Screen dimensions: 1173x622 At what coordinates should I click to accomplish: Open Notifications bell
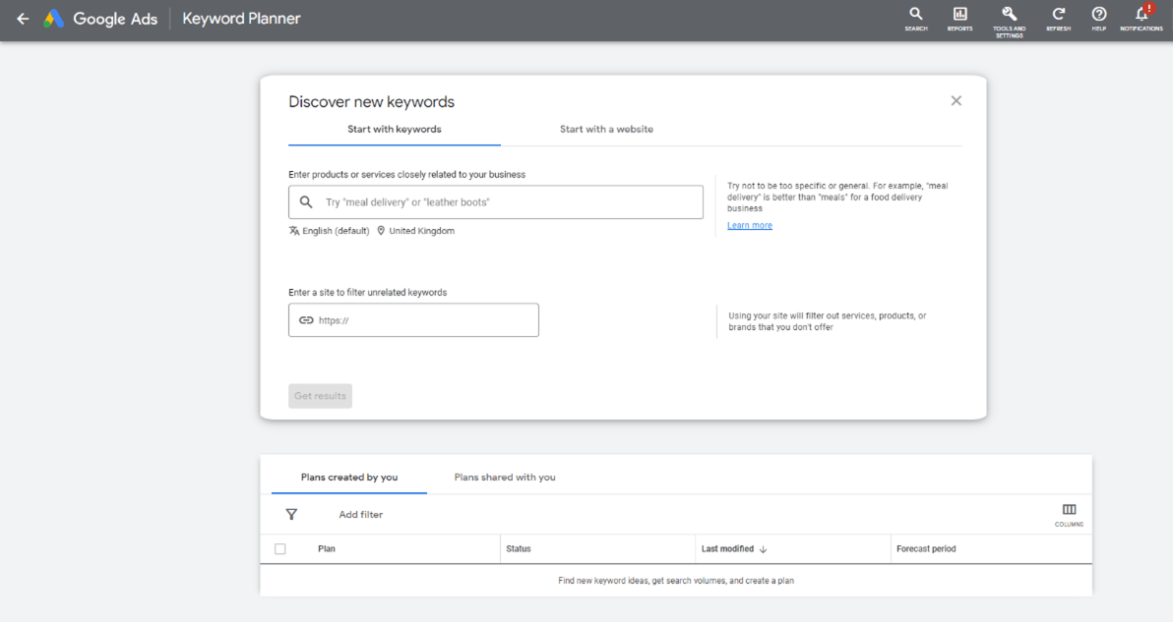coord(1142,19)
